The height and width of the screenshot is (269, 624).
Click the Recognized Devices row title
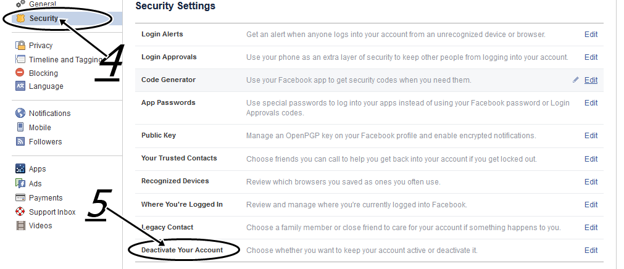pyautogui.click(x=175, y=181)
